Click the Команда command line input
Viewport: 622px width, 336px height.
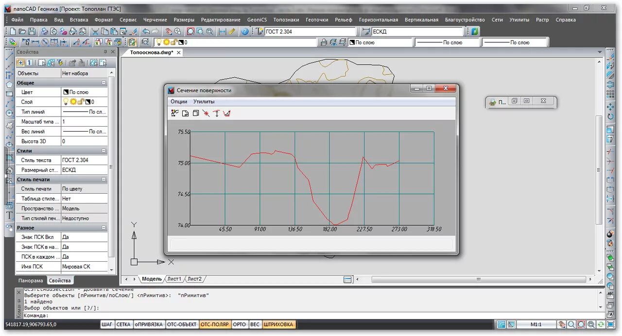pos(311,316)
